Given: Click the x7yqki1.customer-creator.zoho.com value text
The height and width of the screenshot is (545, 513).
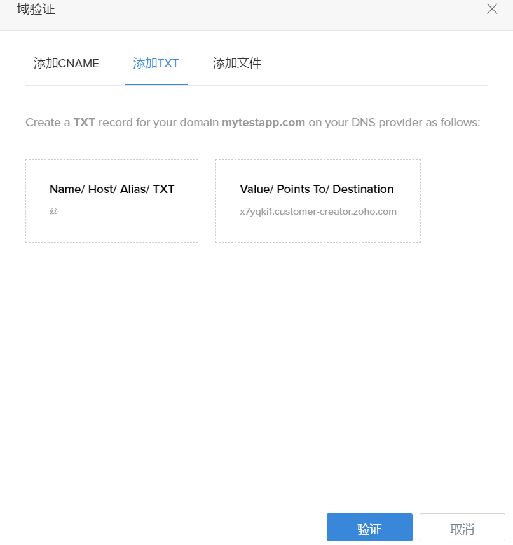Looking at the screenshot, I should point(318,212).
